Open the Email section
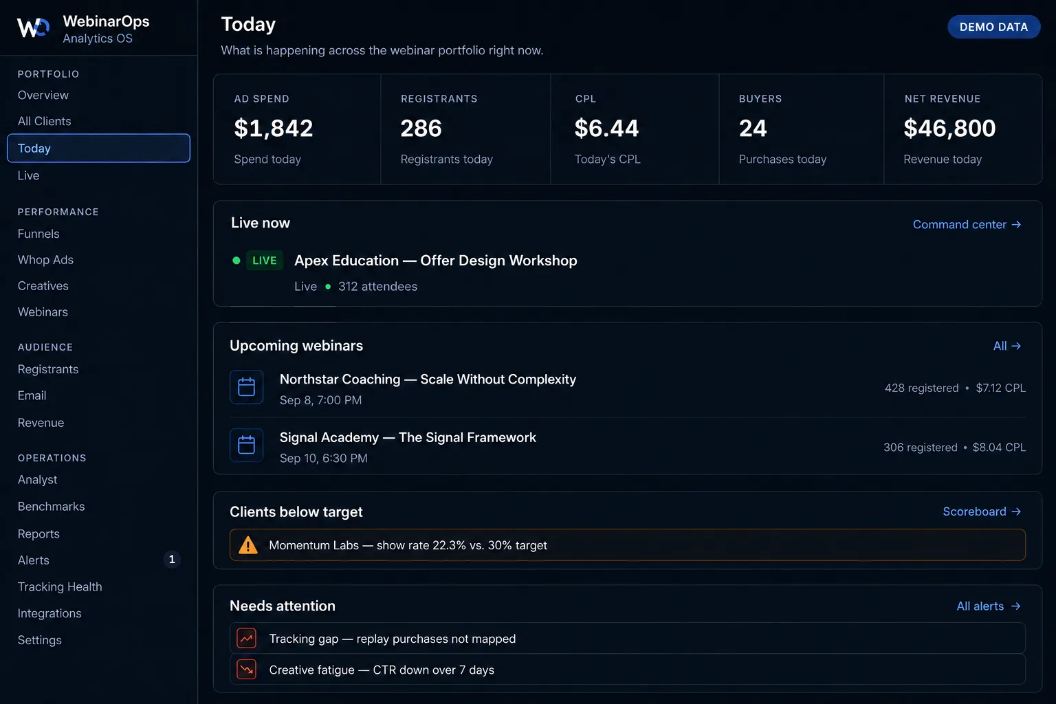 [x=32, y=395]
